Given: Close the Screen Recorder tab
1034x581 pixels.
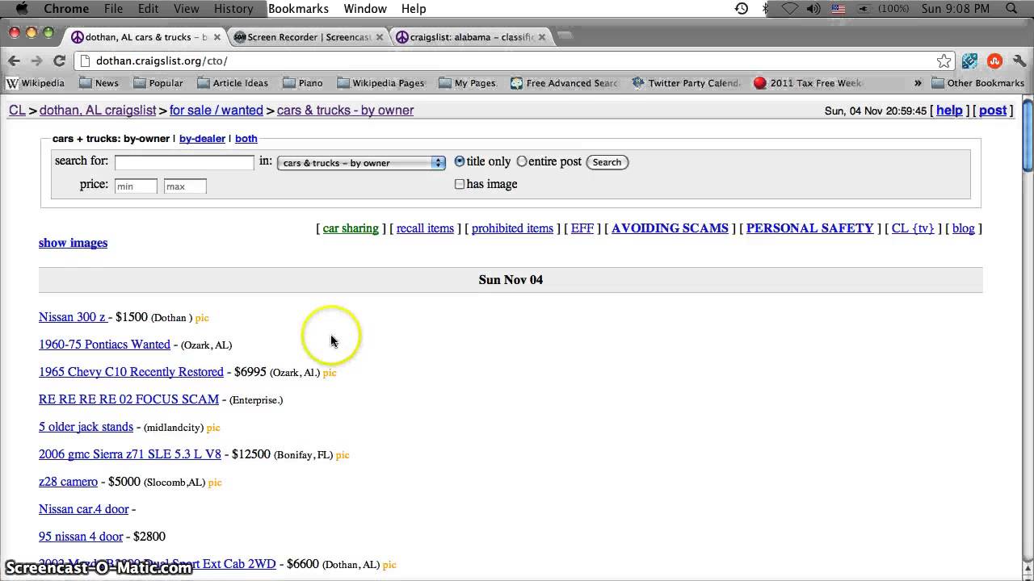Looking at the screenshot, I should click(x=380, y=37).
